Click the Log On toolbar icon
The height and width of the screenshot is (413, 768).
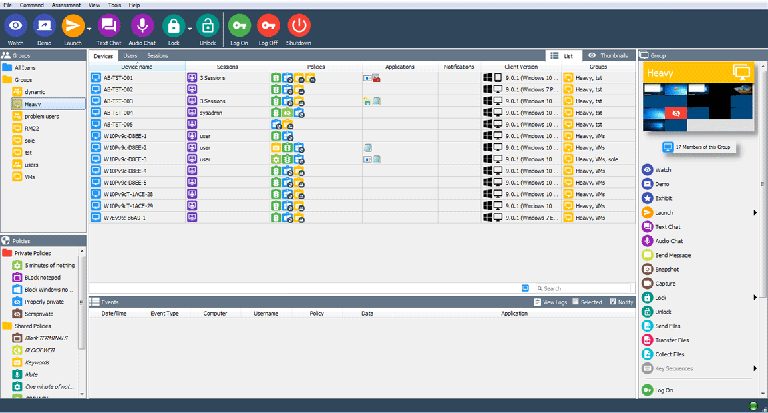pyautogui.click(x=240, y=26)
